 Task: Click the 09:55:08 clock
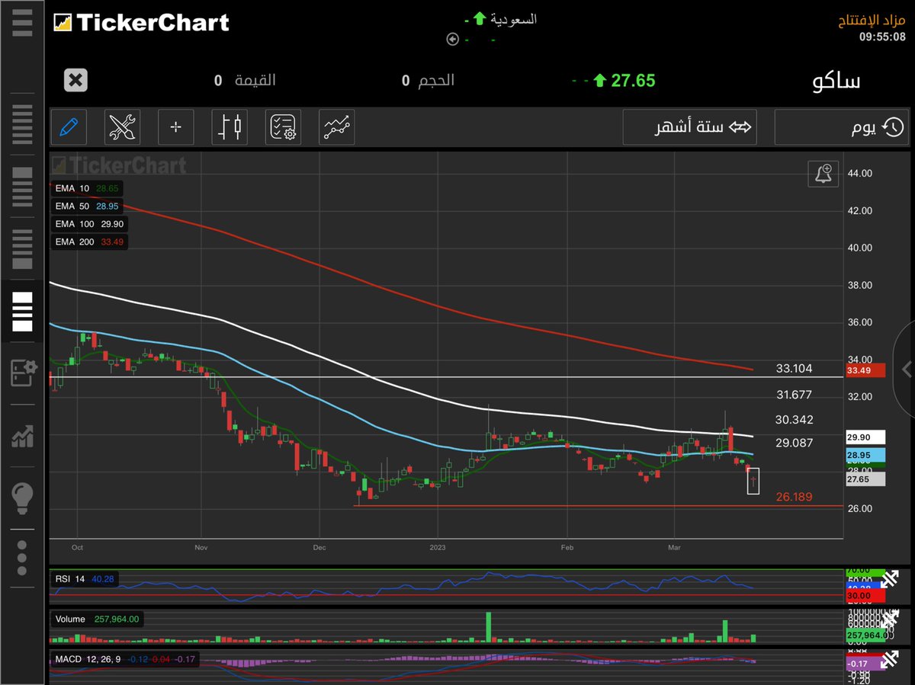(882, 36)
